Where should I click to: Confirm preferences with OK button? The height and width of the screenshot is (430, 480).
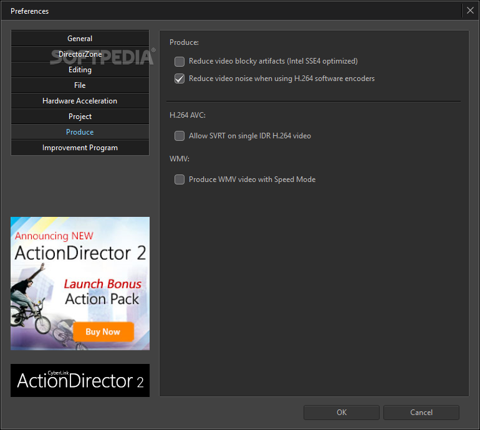pyautogui.click(x=342, y=413)
